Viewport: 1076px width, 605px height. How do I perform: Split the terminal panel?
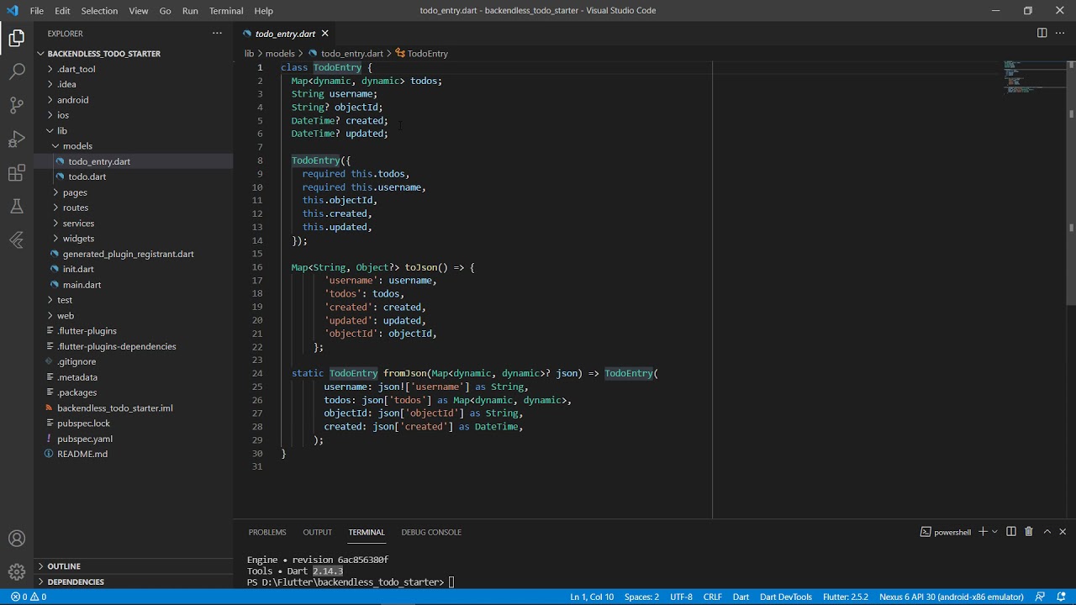pos(1011,532)
